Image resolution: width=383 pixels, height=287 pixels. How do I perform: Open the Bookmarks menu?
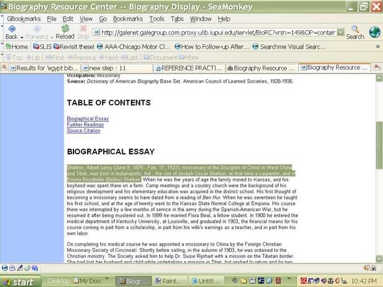click(128, 19)
